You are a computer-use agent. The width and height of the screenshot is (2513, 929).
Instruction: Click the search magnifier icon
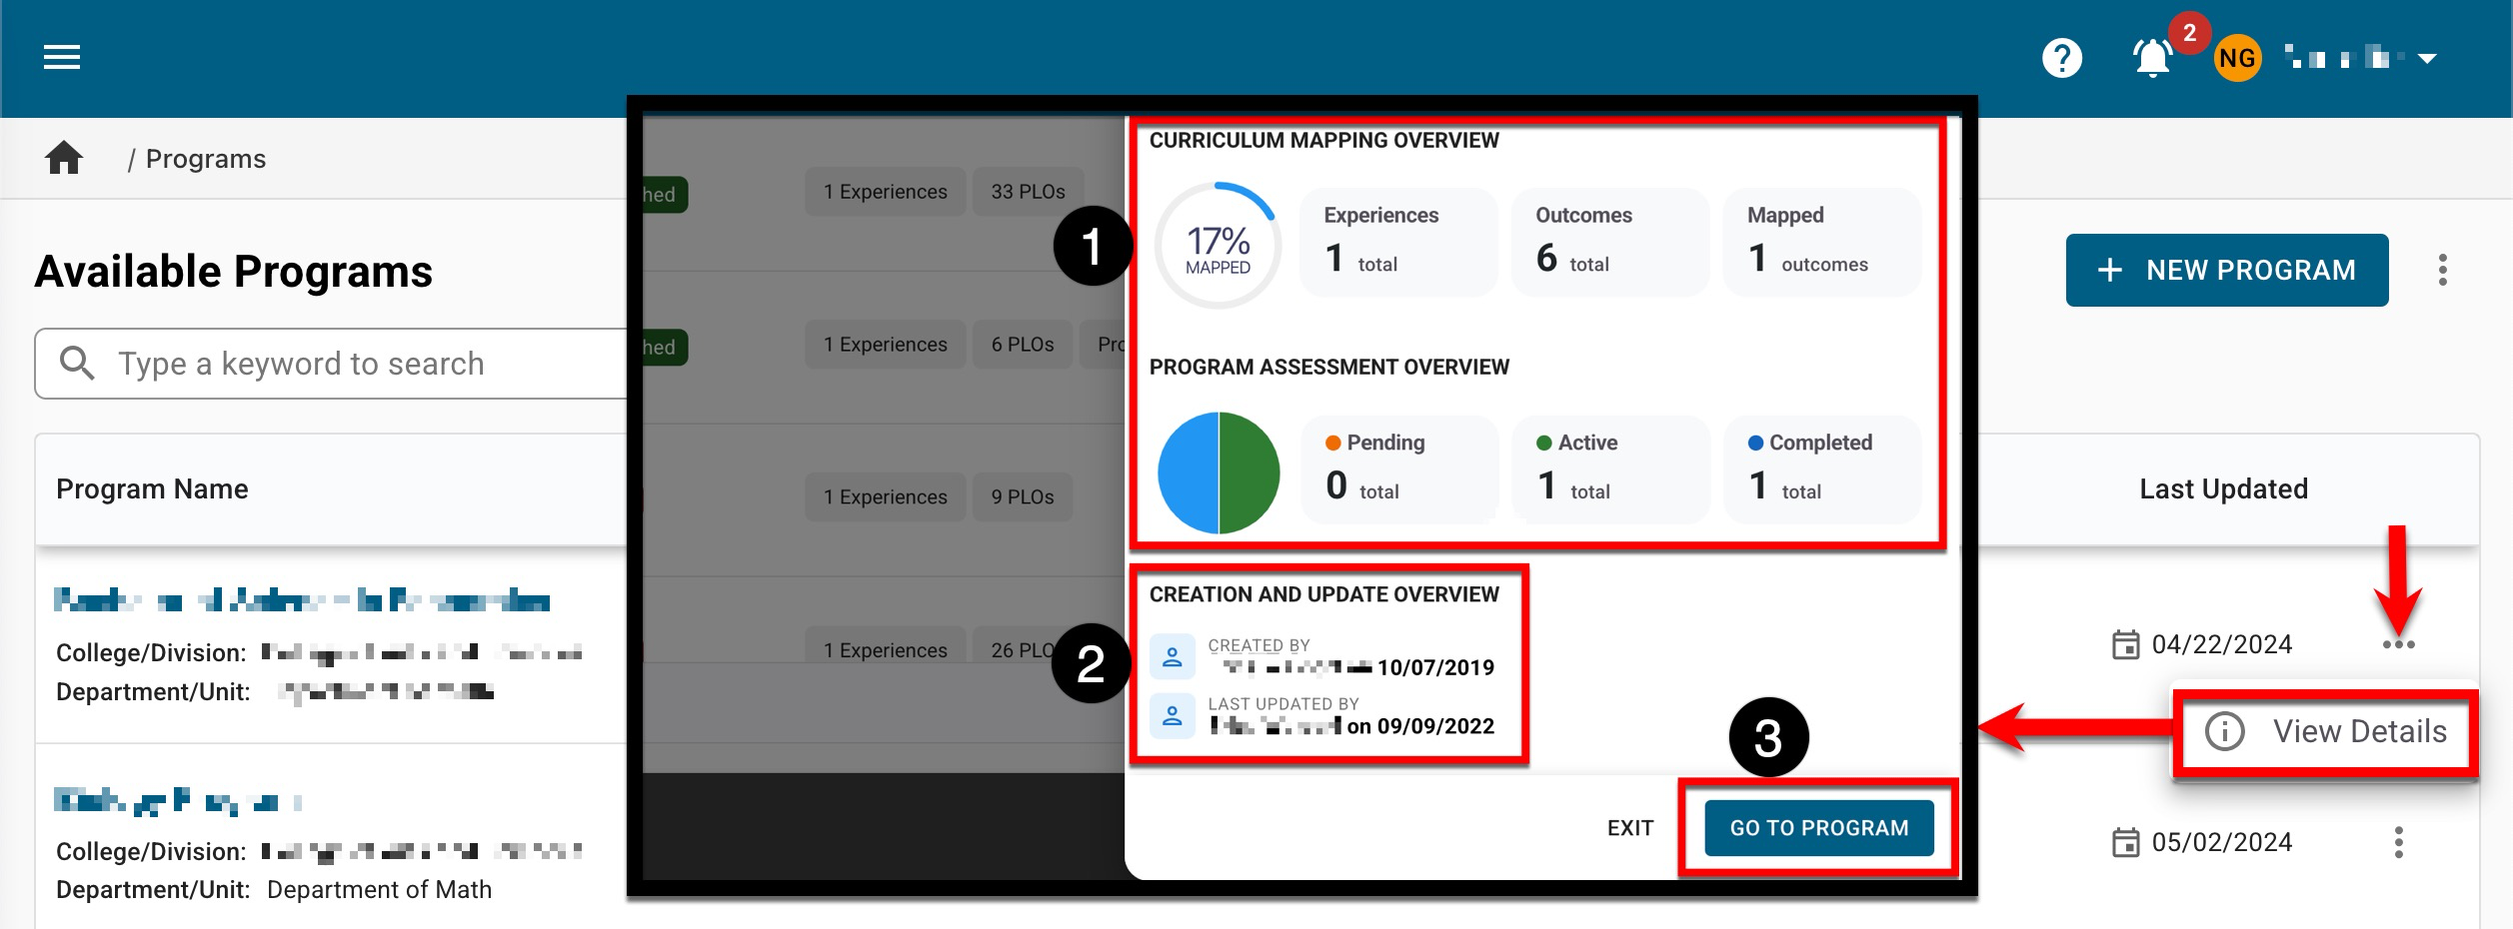(77, 364)
